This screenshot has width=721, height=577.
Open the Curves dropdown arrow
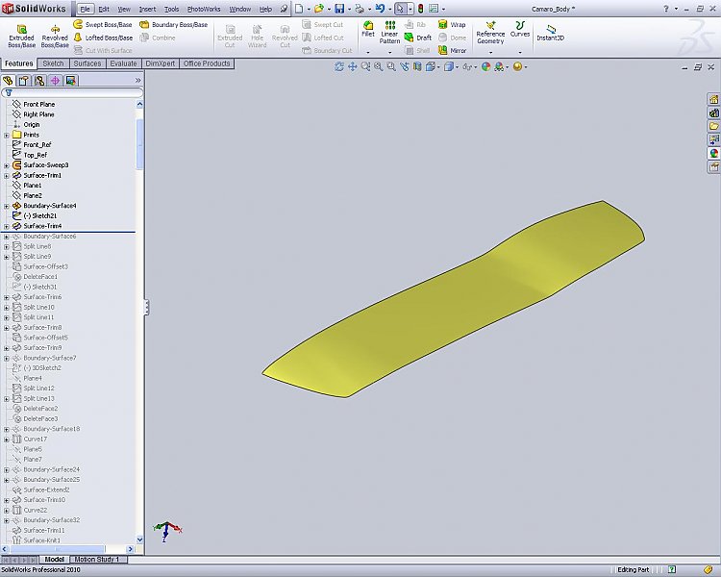520,52
